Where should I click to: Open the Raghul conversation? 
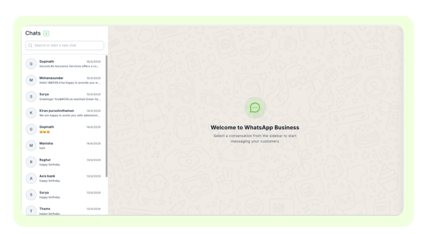(x=64, y=162)
